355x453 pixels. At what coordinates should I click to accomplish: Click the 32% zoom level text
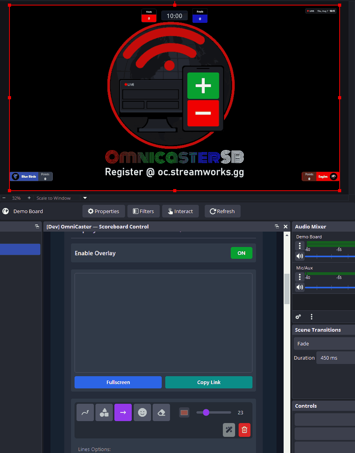click(x=16, y=198)
